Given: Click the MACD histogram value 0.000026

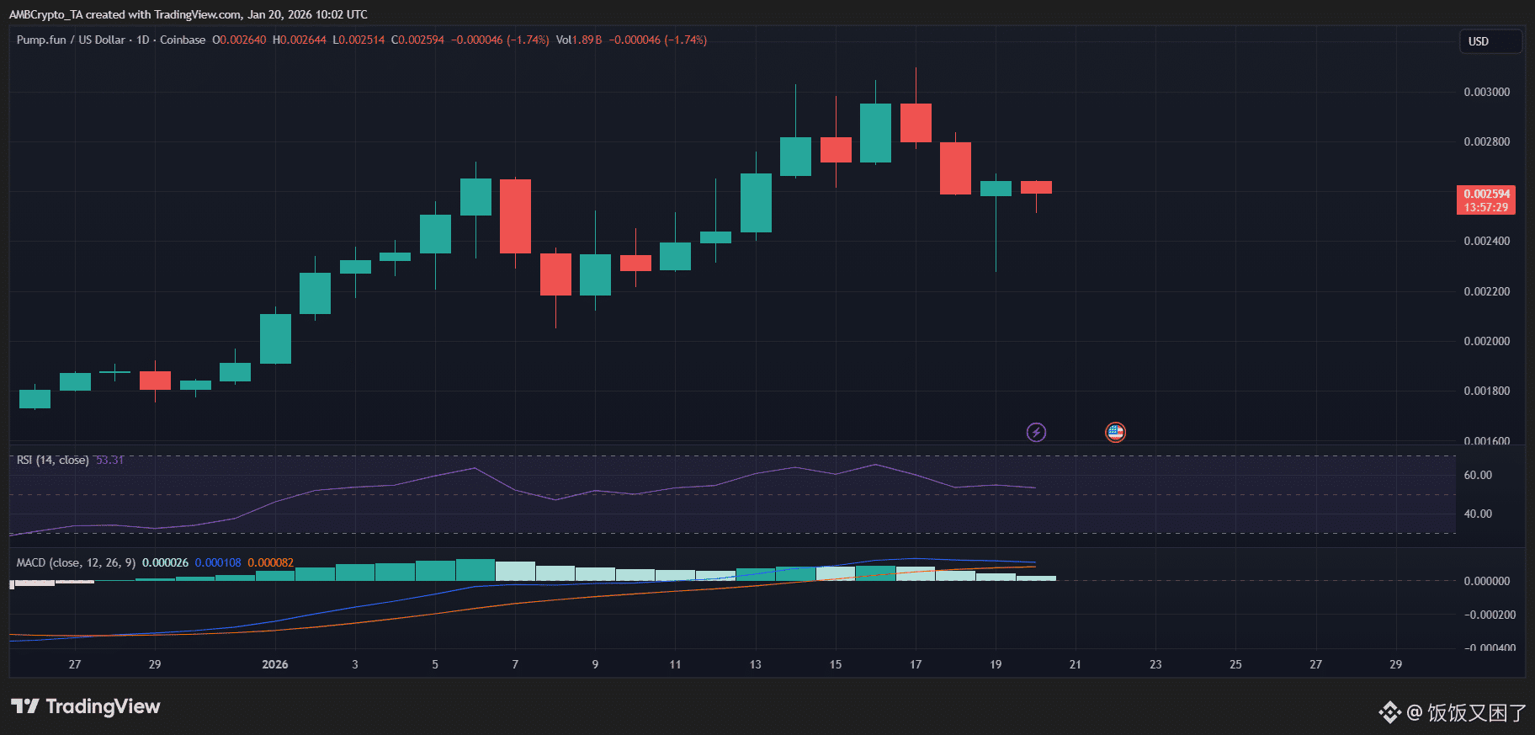Looking at the screenshot, I should (x=165, y=562).
